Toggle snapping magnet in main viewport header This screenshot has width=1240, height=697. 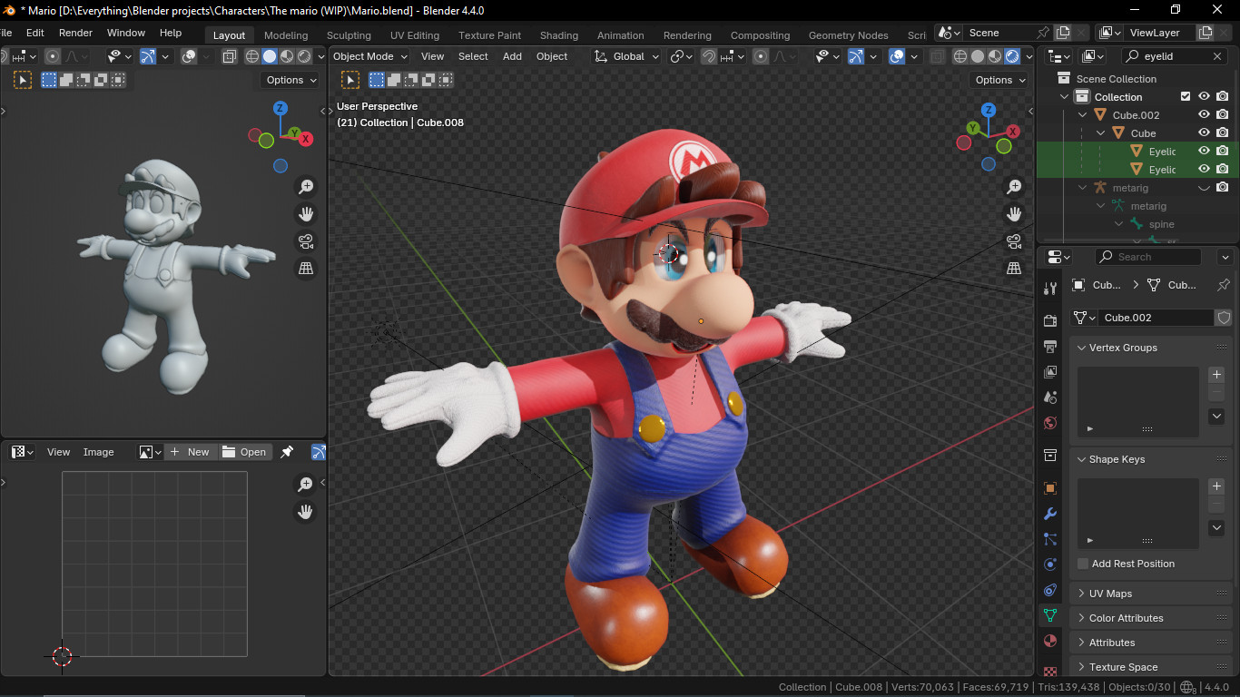[x=709, y=56]
